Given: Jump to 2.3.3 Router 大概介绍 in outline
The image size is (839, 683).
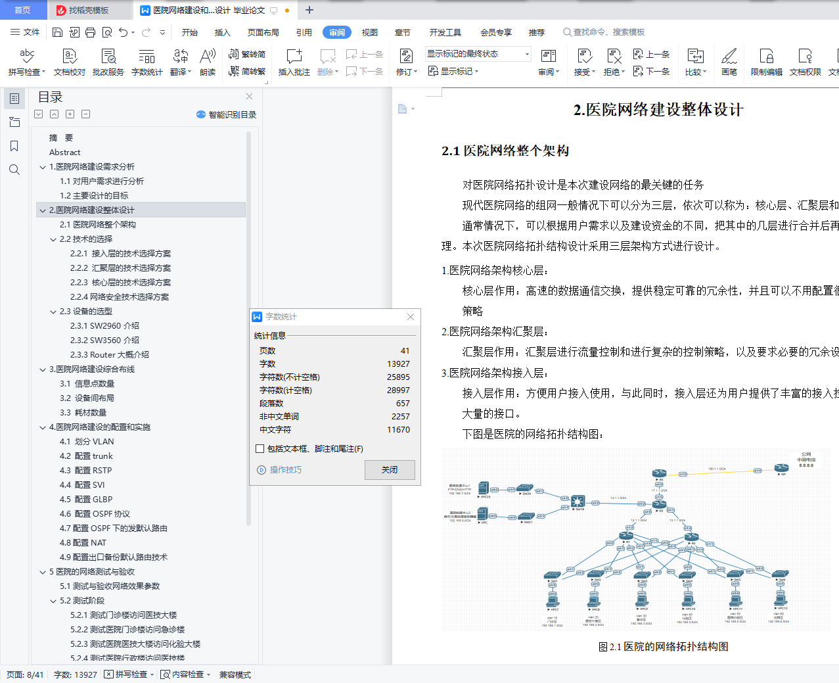Looking at the screenshot, I should point(109,355).
